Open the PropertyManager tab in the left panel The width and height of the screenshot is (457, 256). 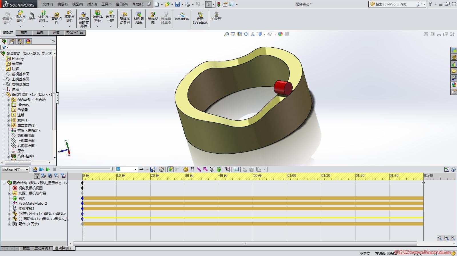[12, 41]
